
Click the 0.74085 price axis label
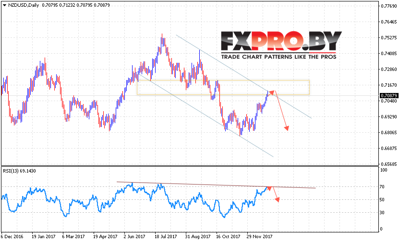[x=389, y=54]
